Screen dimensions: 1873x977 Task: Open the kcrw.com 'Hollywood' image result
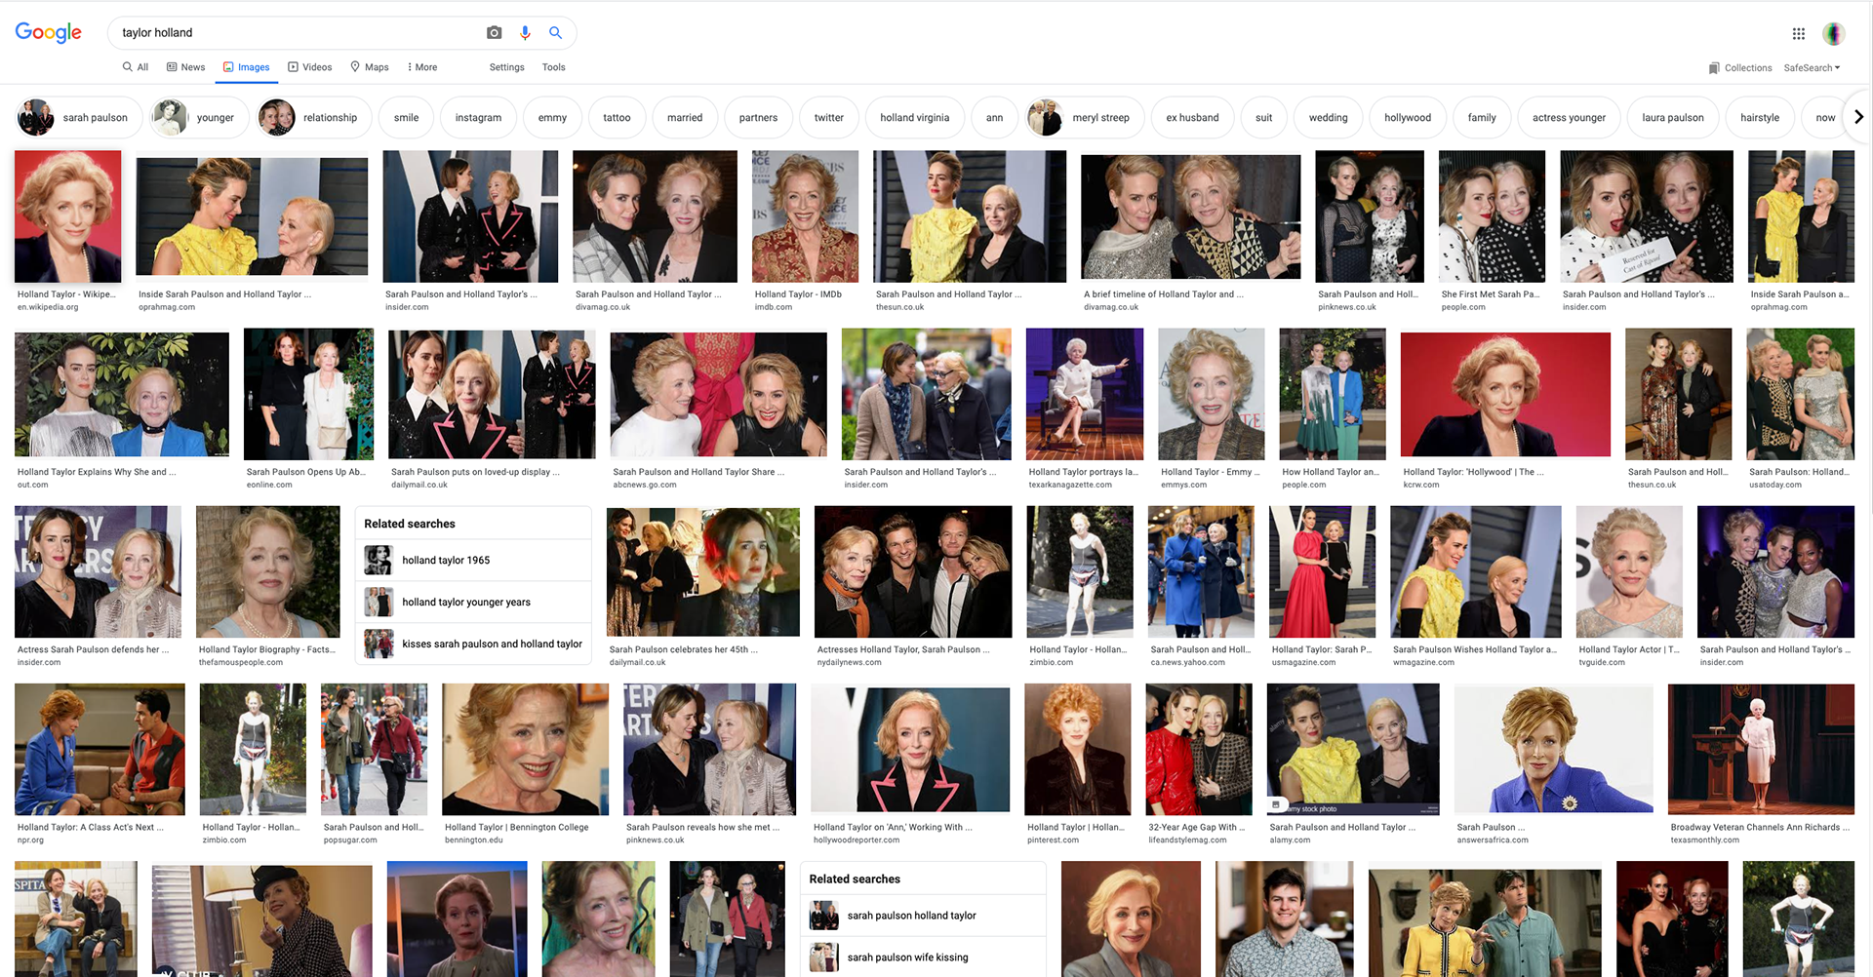pos(1505,394)
